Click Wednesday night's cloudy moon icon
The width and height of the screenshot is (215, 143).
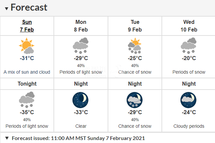(x=188, y=100)
